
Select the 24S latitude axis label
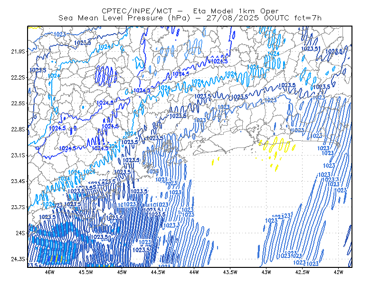point(20,233)
